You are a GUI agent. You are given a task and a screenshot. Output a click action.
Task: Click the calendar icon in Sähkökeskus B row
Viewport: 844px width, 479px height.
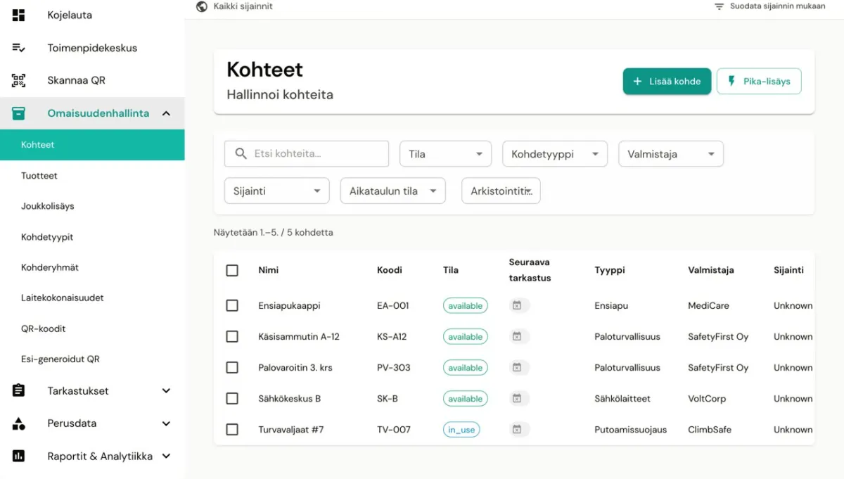[517, 399]
